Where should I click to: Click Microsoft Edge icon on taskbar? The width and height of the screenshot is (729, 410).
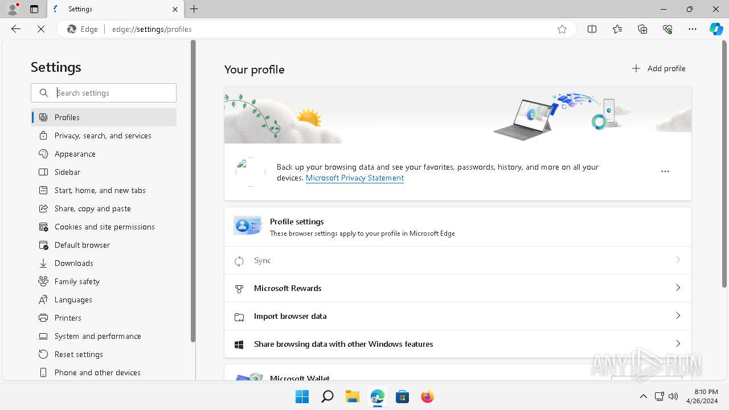tap(377, 396)
